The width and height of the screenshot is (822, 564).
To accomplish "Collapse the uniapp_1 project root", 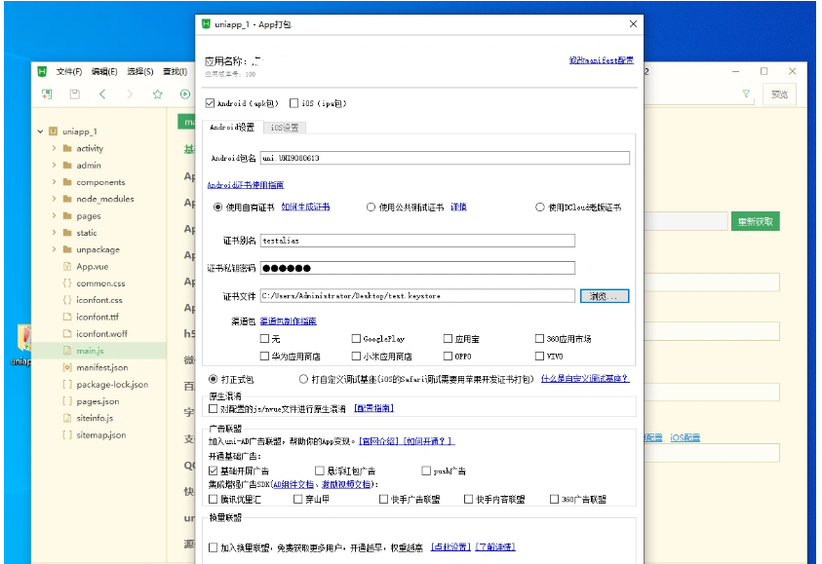I will coord(40,132).
